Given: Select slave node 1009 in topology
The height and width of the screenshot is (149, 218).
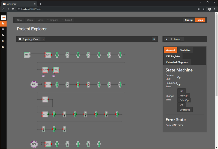Looking at the screenshot, I should point(46,70).
